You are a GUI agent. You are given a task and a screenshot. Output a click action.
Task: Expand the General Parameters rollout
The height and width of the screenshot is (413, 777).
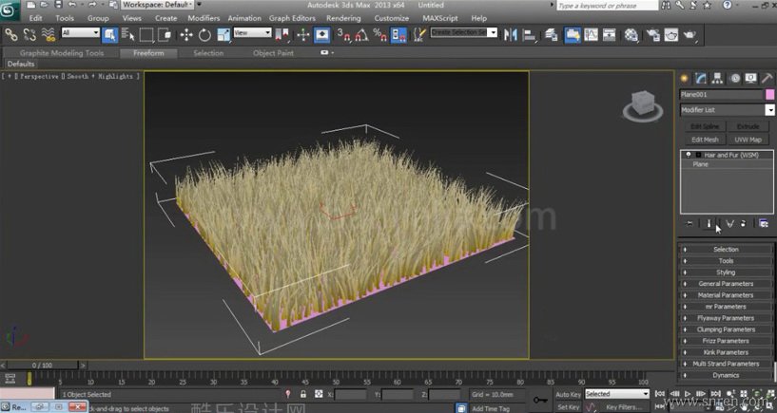726,284
